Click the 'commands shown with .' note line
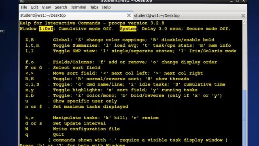 point(138,140)
